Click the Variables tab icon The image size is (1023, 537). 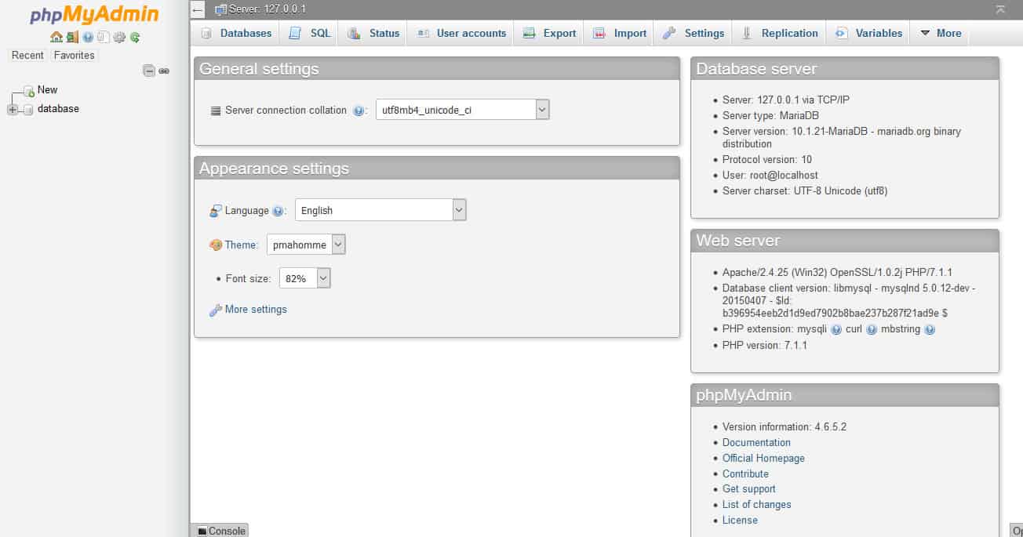click(x=842, y=33)
